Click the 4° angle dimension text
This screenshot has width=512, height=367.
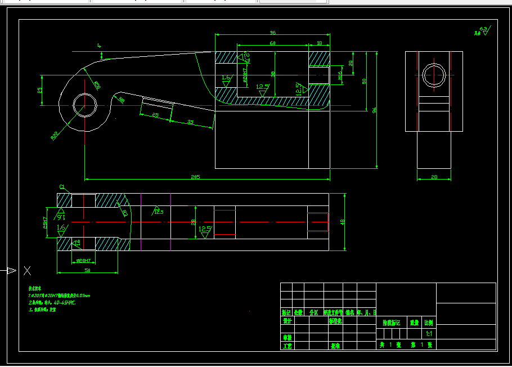tap(100, 46)
